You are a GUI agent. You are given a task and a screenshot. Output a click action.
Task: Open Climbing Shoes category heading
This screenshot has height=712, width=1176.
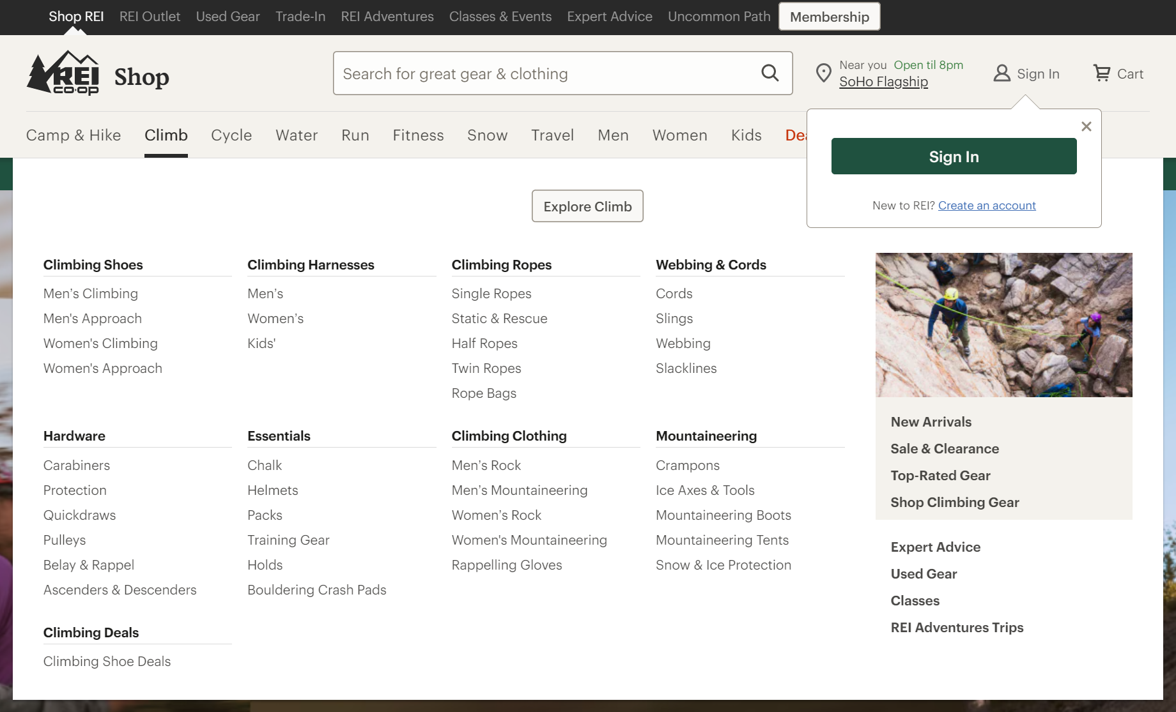pyautogui.click(x=93, y=265)
